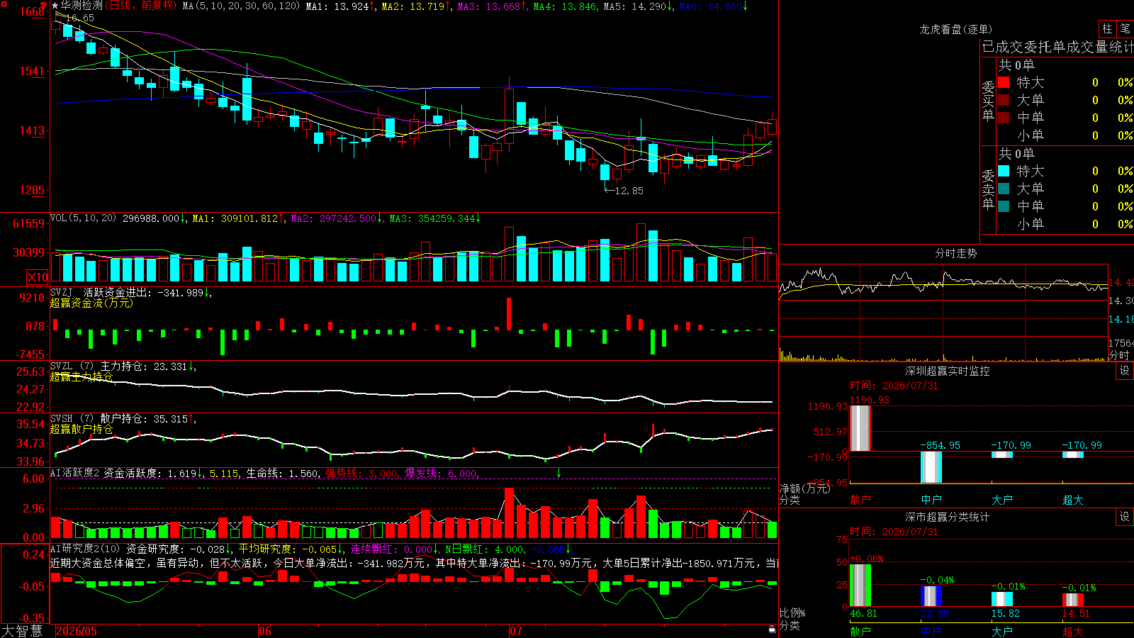Open 设 settings for 深市超赢分类统计

click(1125, 517)
